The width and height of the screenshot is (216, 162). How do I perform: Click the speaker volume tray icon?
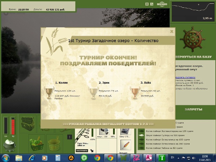(x=194, y=158)
